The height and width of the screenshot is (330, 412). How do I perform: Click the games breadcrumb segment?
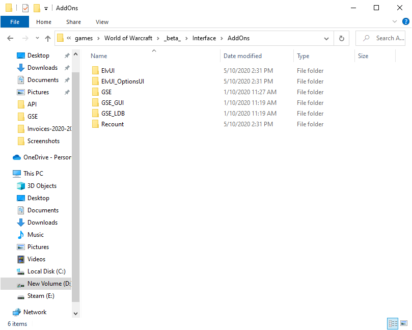[84, 38]
